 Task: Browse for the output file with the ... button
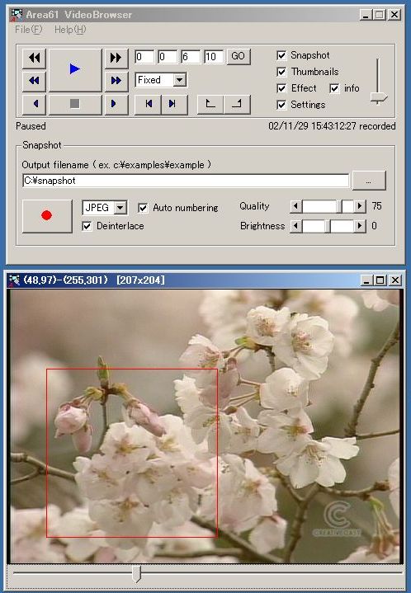point(369,181)
